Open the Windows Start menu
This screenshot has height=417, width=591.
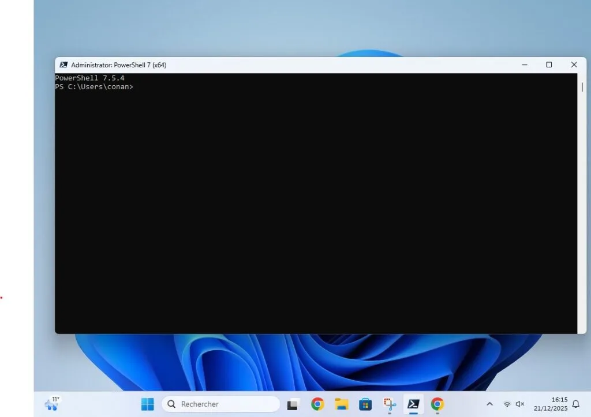[147, 404]
